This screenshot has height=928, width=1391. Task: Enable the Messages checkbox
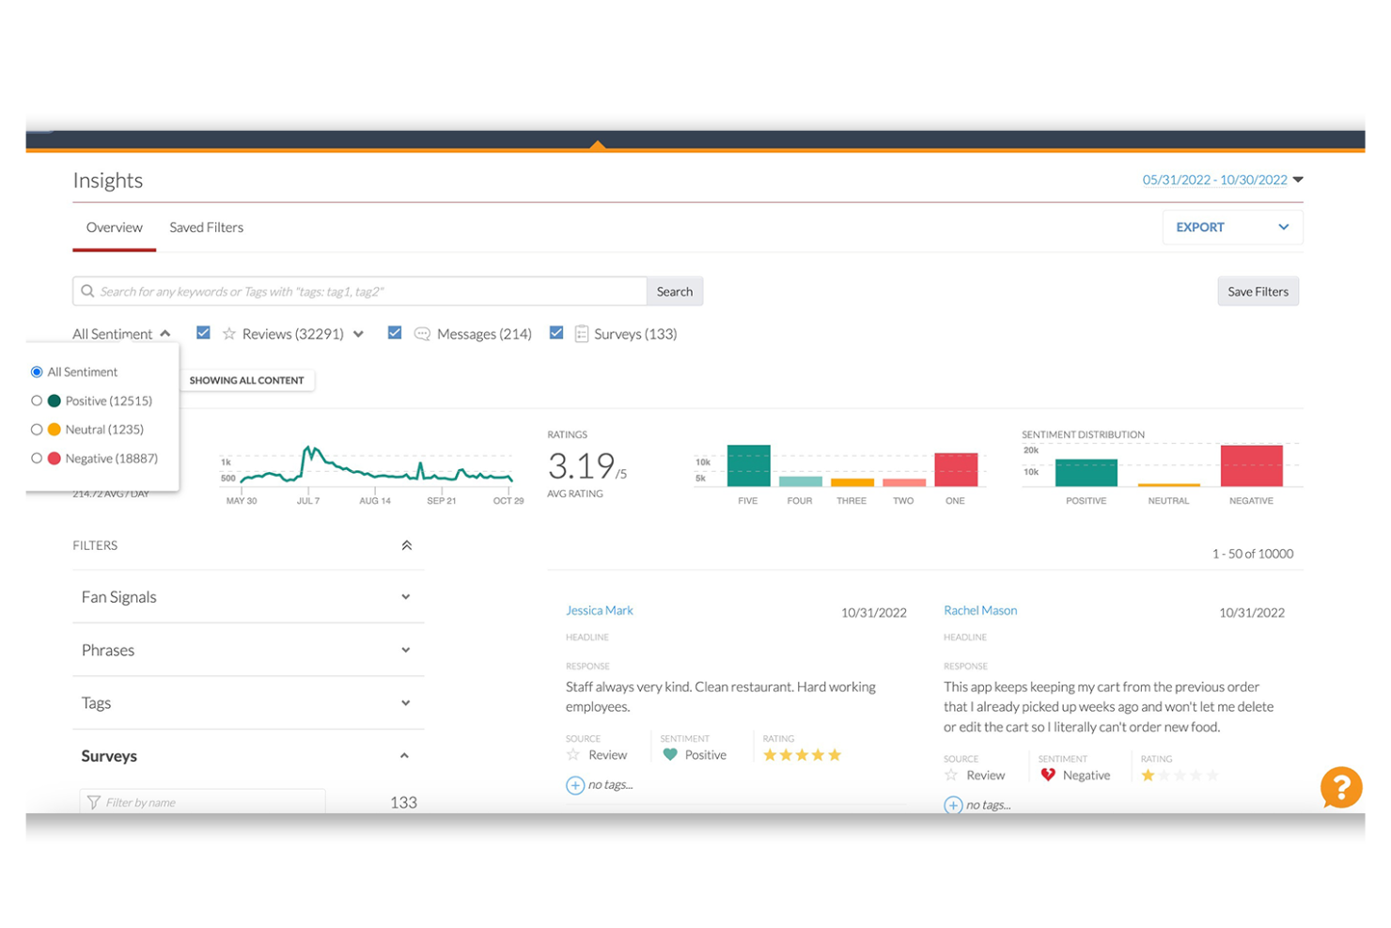point(395,332)
